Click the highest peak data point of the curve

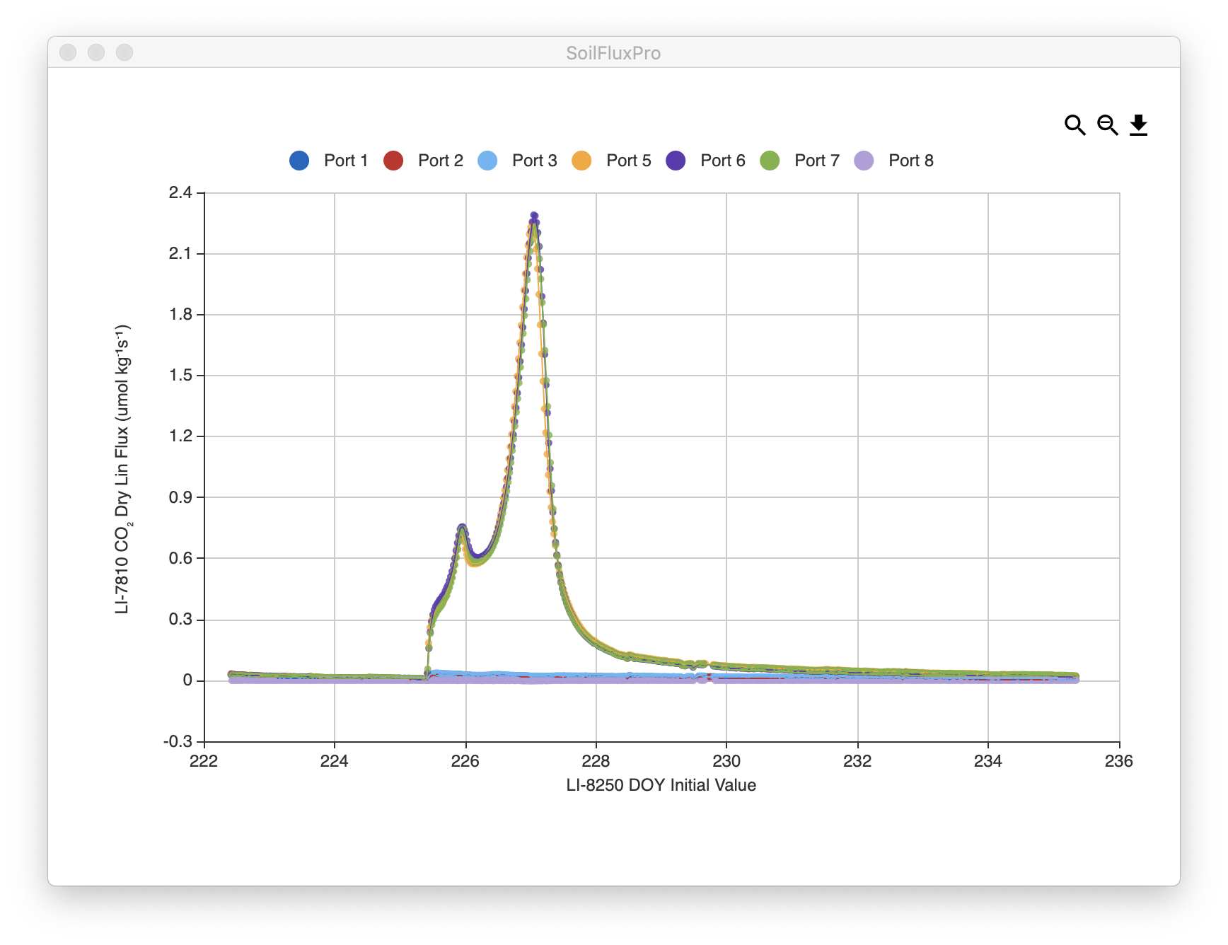[534, 216]
